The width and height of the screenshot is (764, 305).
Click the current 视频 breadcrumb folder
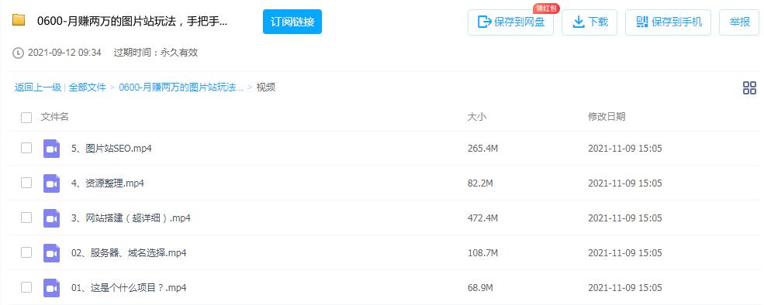[x=266, y=87]
